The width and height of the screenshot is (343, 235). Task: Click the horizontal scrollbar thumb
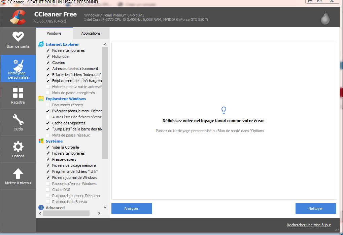click(x=66, y=213)
